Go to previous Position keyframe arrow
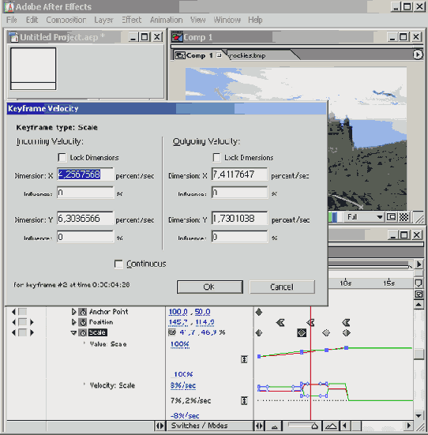The height and width of the screenshot is (435, 428). (13, 322)
